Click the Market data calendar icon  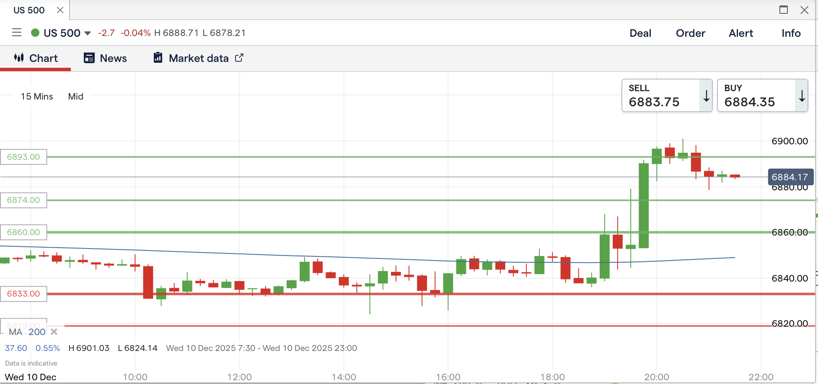point(158,58)
